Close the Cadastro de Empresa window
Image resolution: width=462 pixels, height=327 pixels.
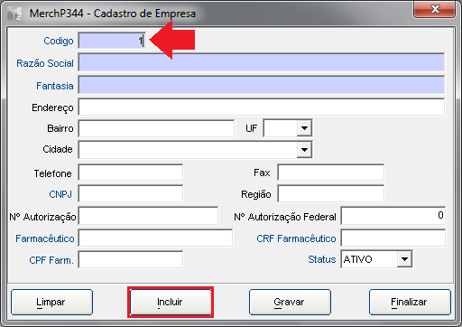435,9
